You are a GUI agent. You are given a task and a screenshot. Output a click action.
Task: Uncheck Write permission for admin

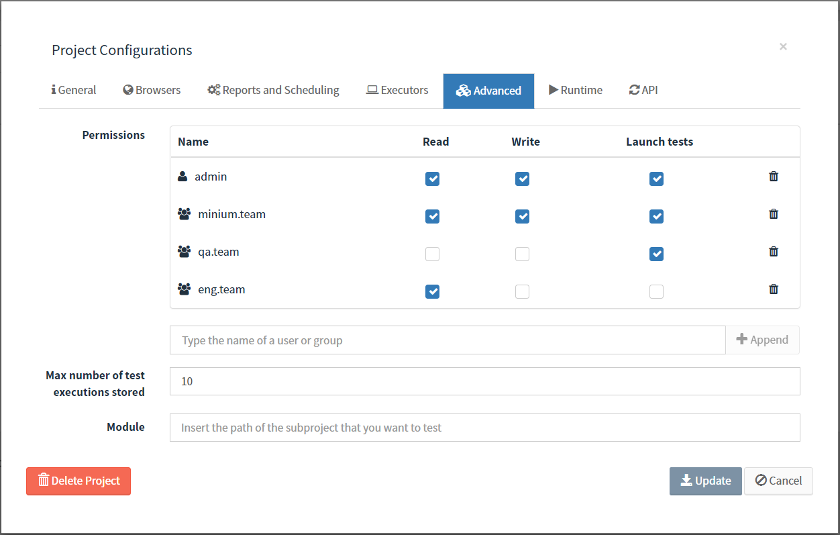pos(522,179)
